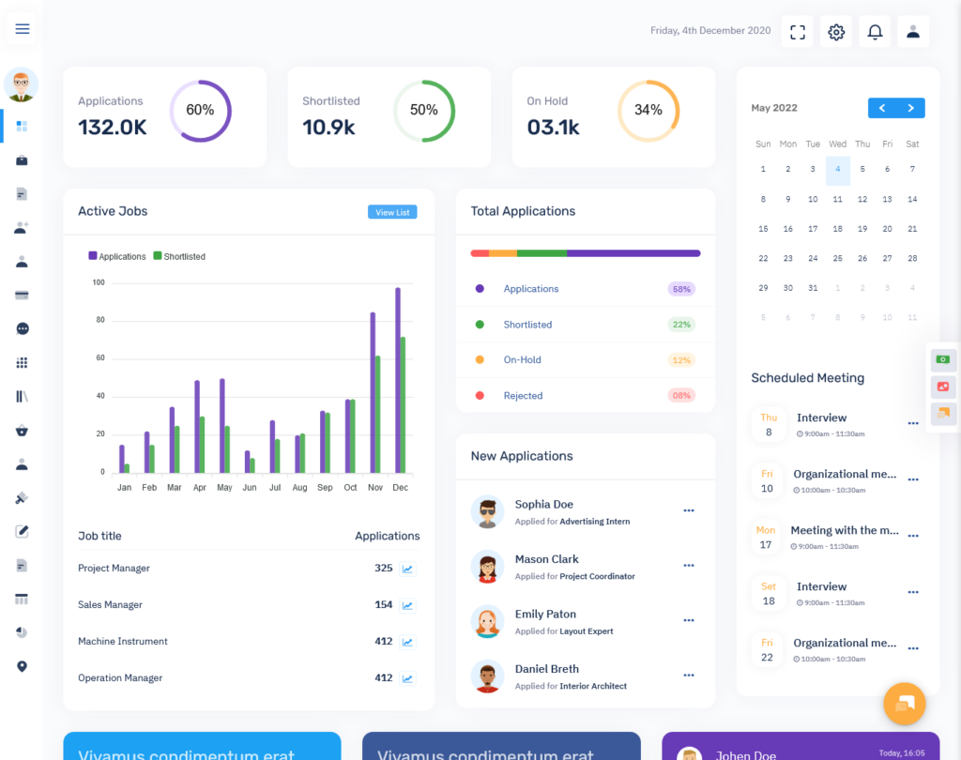Open the green money quick-panel icon
Viewport: 961px width, 760px height.
tap(943, 359)
